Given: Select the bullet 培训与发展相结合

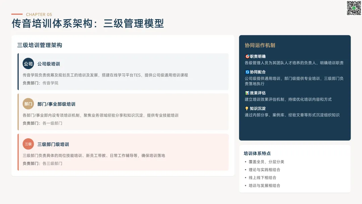Looking at the screenshot, I should [x=264, y=186].
